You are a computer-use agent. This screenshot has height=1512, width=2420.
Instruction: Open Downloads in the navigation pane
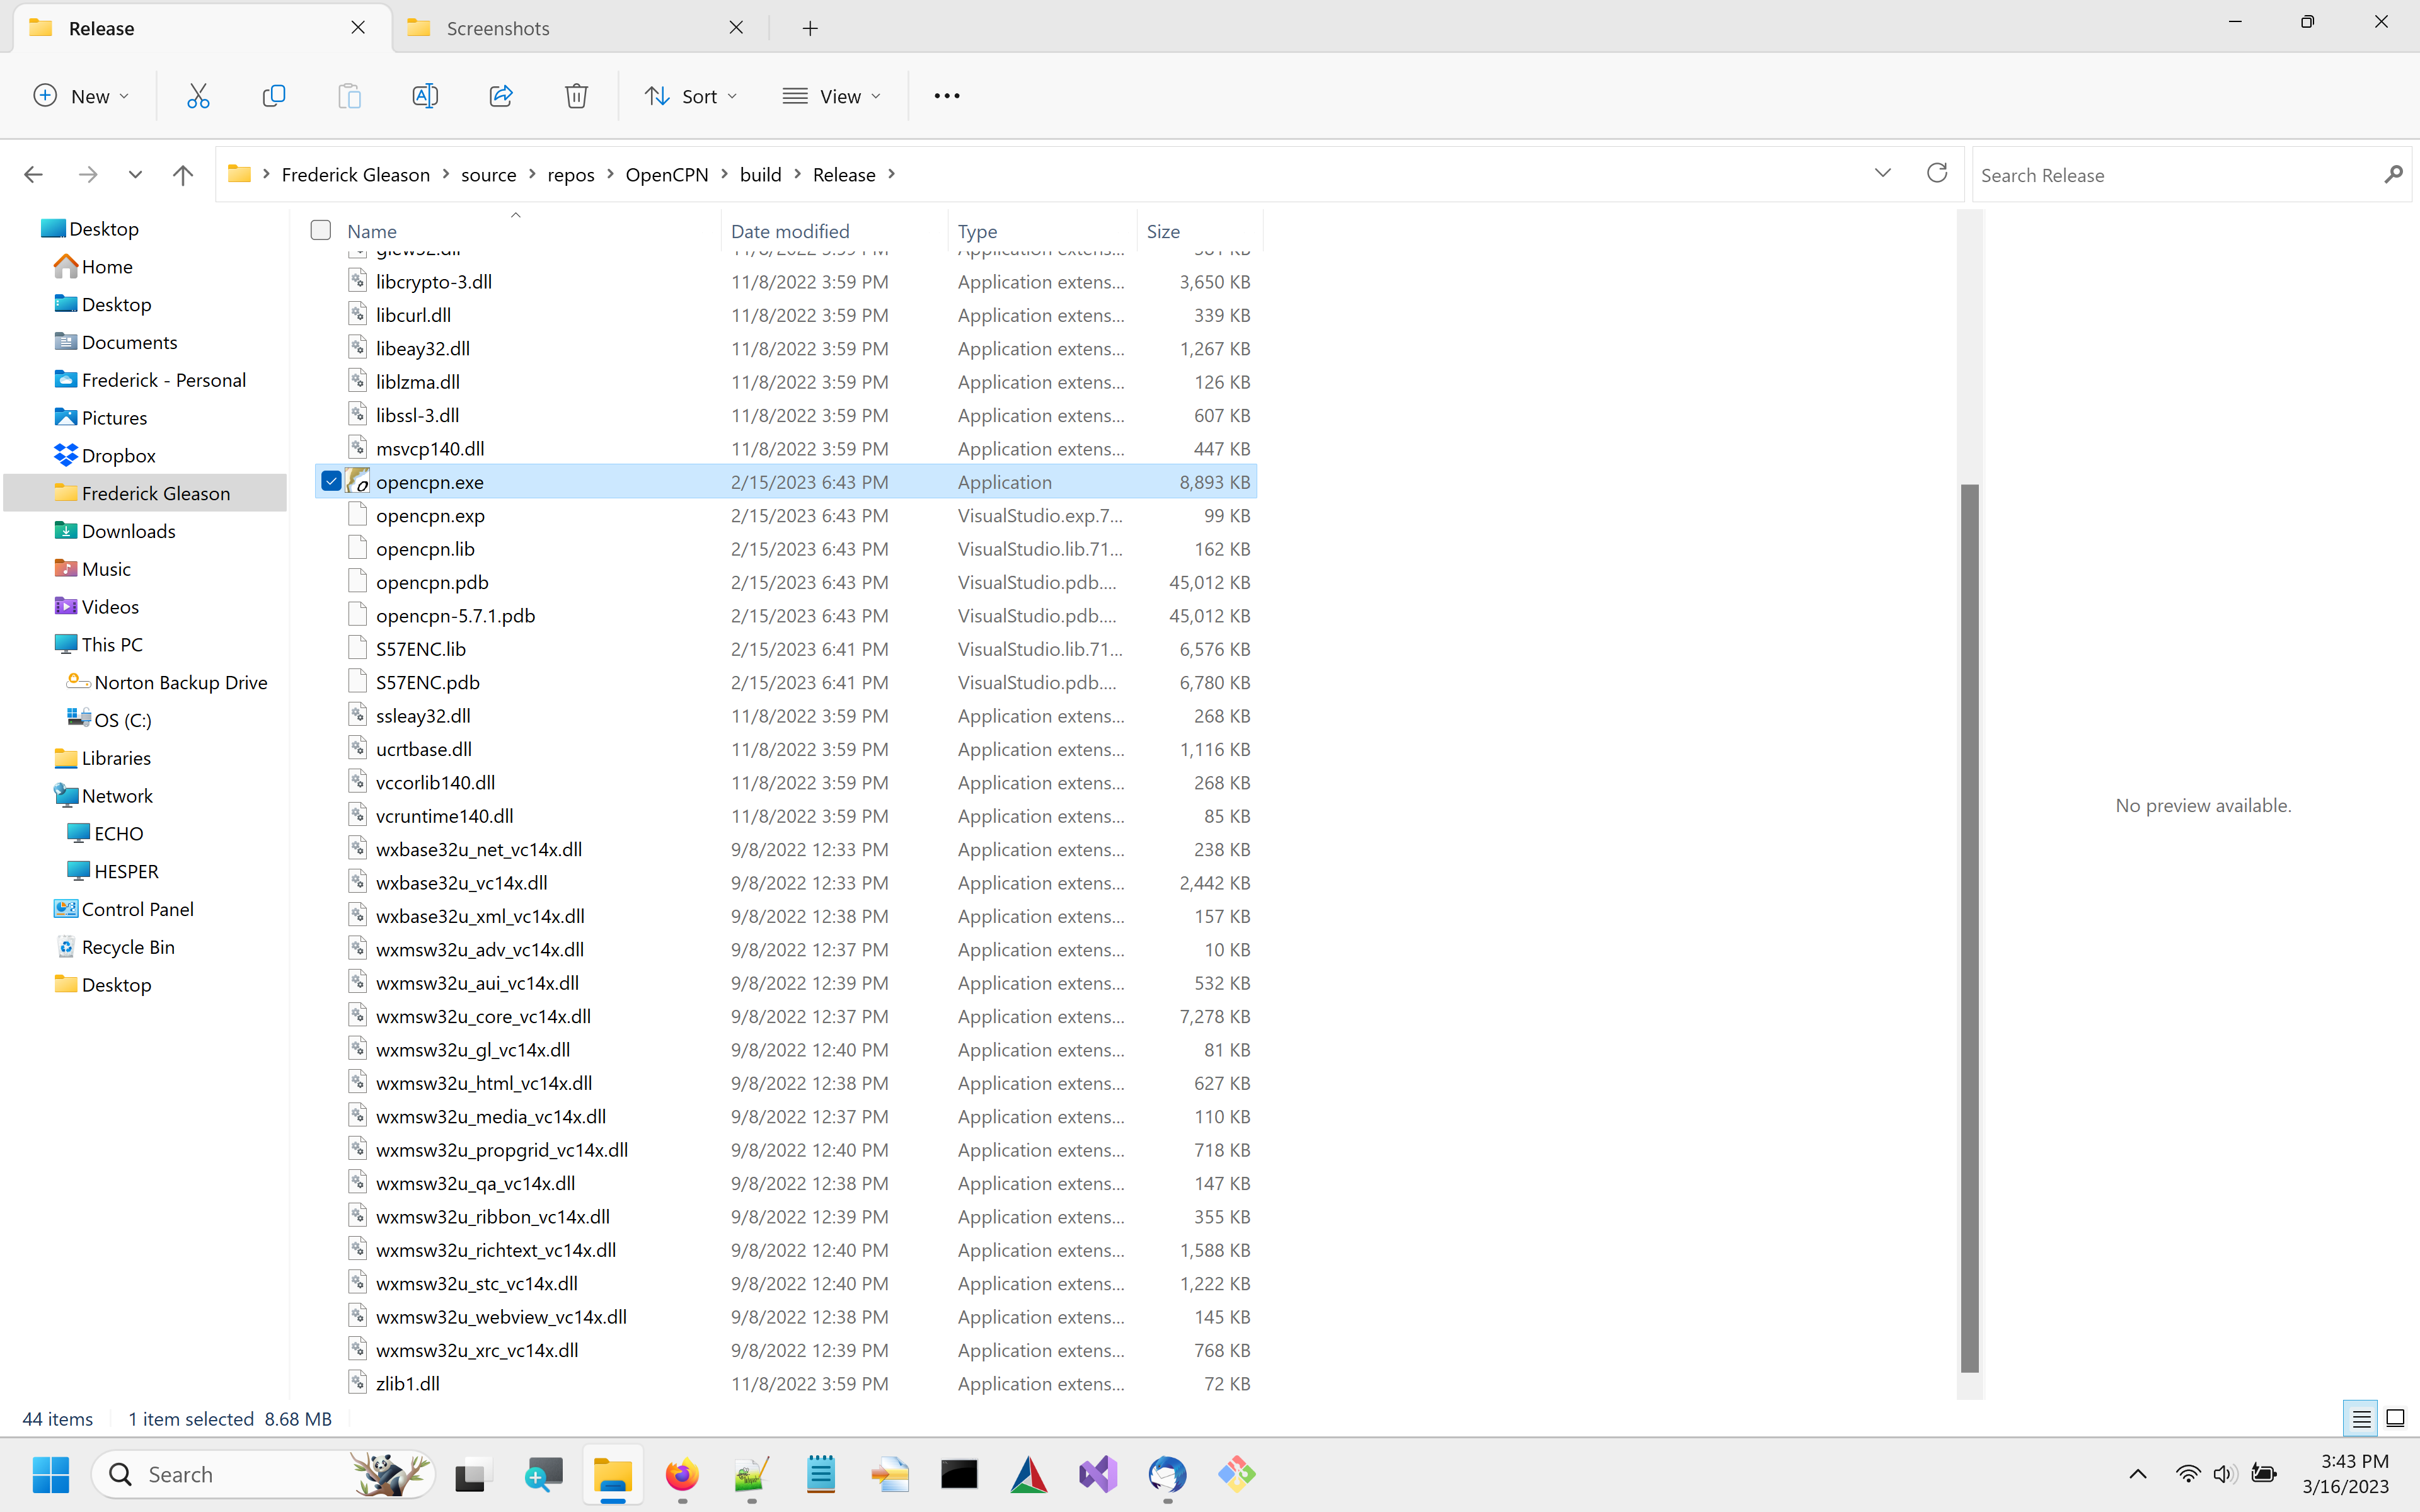click(x=128, y=531)
